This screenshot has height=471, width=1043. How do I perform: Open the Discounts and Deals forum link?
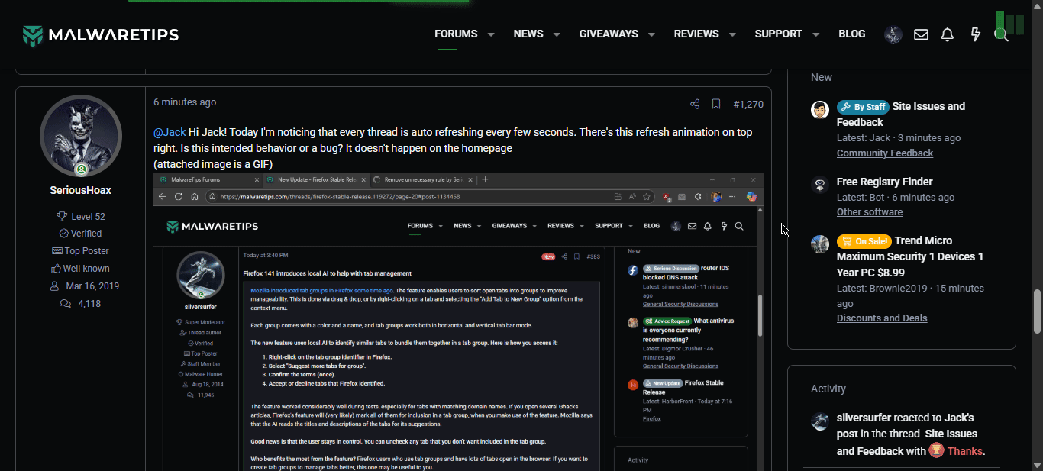(882, 318)
